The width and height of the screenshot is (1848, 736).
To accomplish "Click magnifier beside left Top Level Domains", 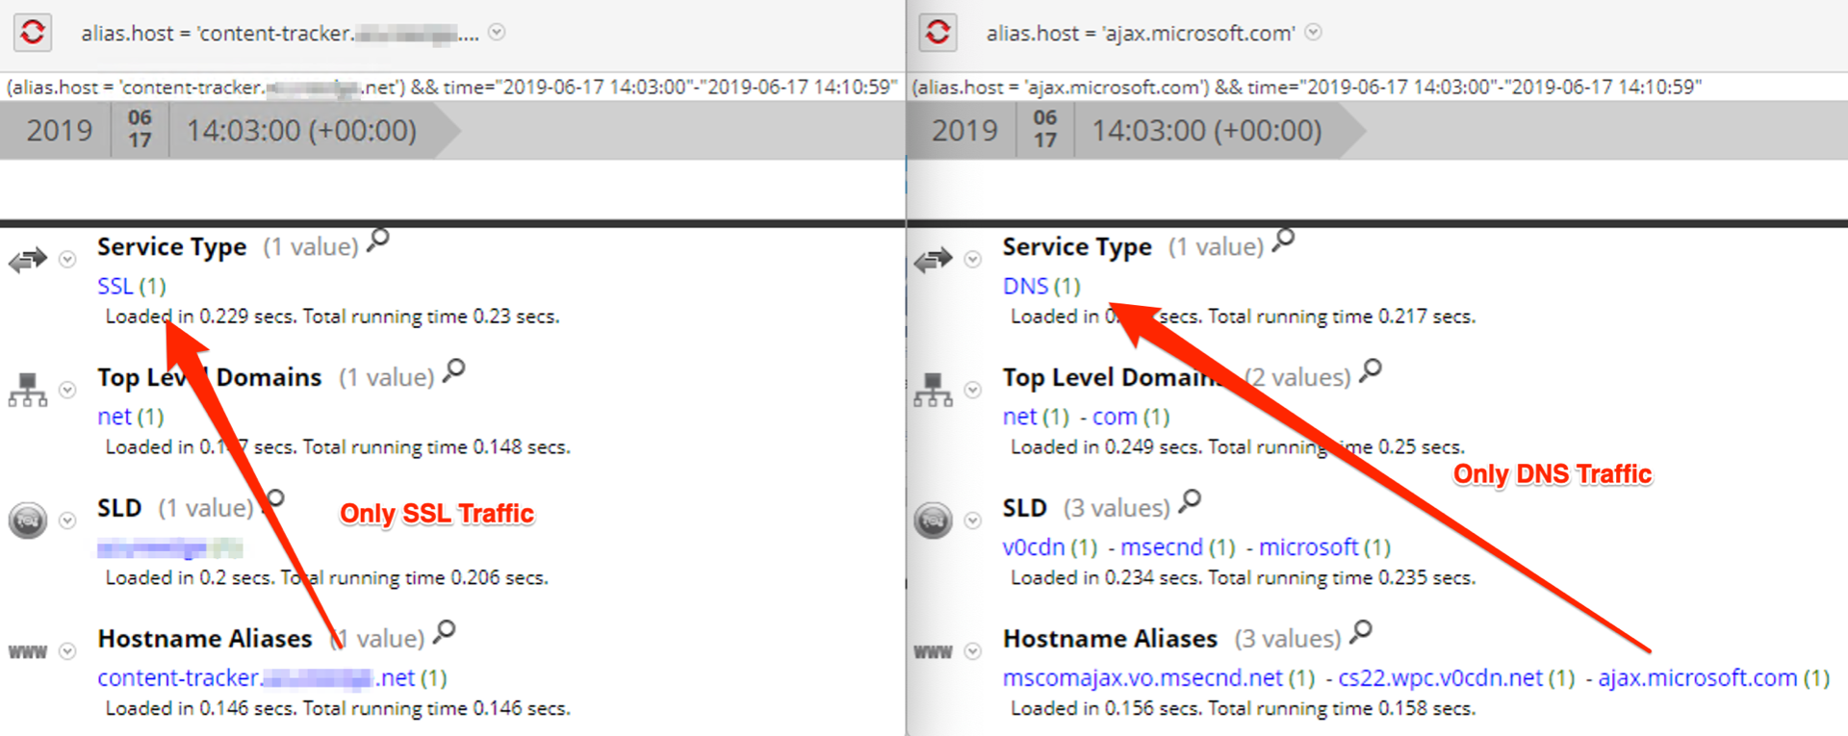I will coord(454,369).
